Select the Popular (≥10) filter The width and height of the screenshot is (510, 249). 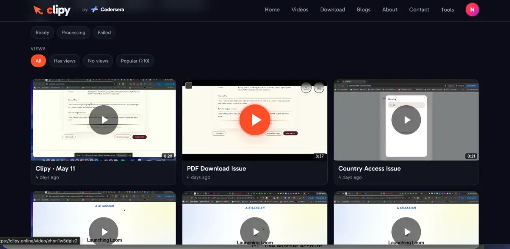[x=135, y=61]
